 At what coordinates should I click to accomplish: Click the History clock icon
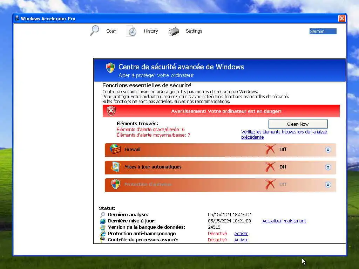(x=131, y=31)
